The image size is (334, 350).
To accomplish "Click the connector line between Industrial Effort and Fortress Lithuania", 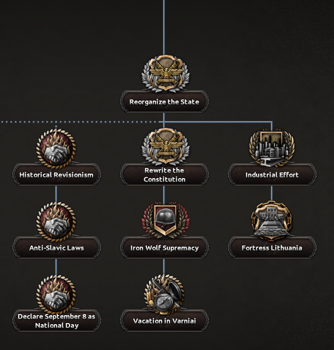I will tap(272, 193).
